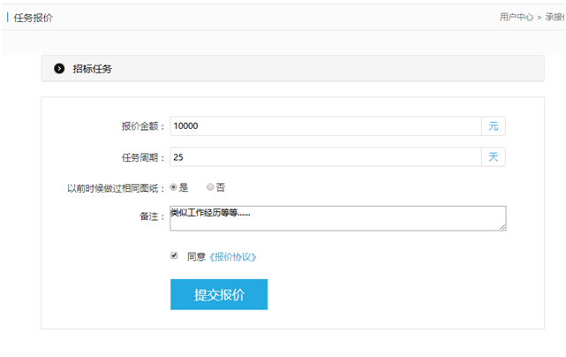Toggle the 同意 agreement checkbox

point(174,256)
